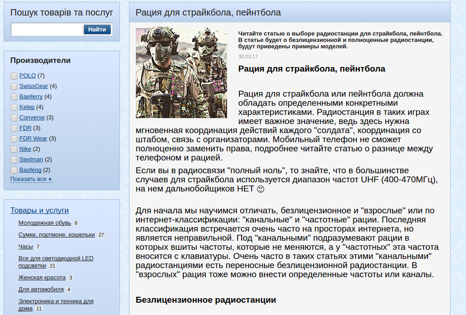Enable the Kelep filter checkbox
The height and width of the screenshot is (315, 466).
pyautogui.click(x=14, y=107)
